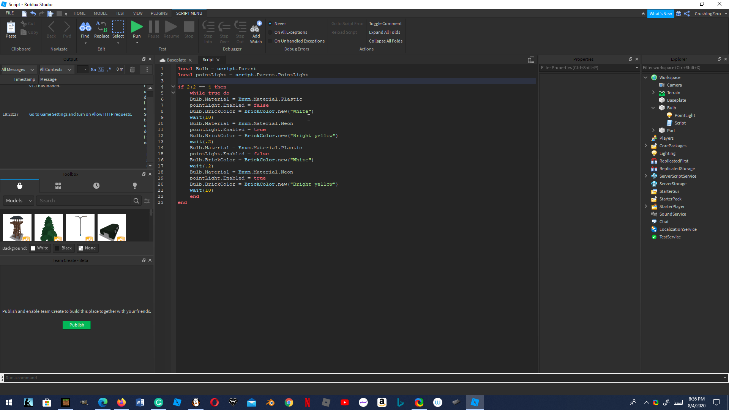The height and width of the screenshot is (410, 729).
Task: Click the Toolbox search magnifier button
Action: [x=136, y=201]
